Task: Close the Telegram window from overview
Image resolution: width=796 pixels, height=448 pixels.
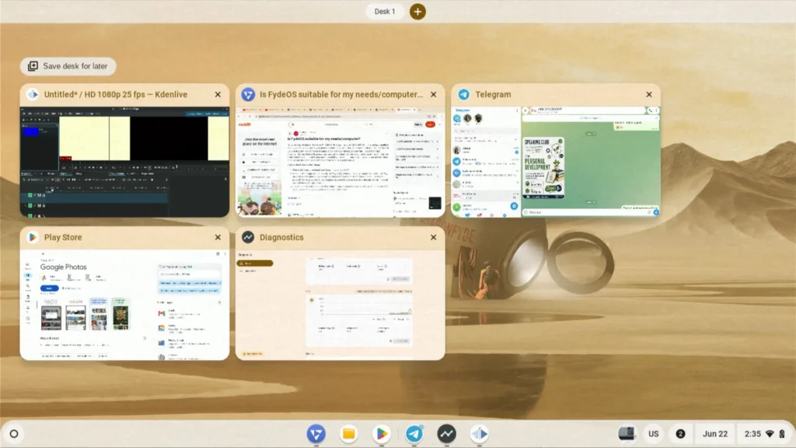Action: pyautogui.click(x=649, y=94)
